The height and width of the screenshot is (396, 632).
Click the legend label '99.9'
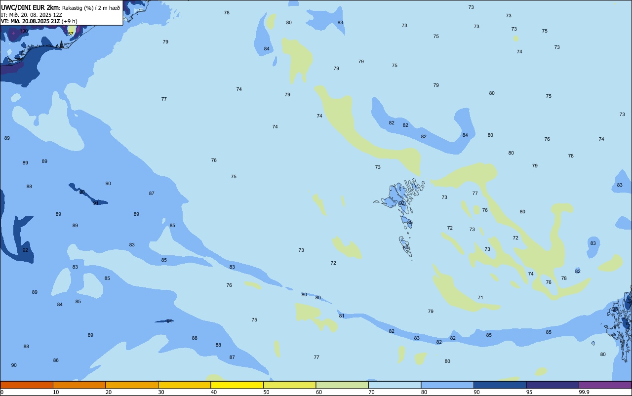(x=584, y=393)
